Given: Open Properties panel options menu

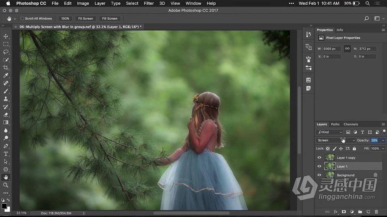Looking at the screenshot, I should [383, 30].
